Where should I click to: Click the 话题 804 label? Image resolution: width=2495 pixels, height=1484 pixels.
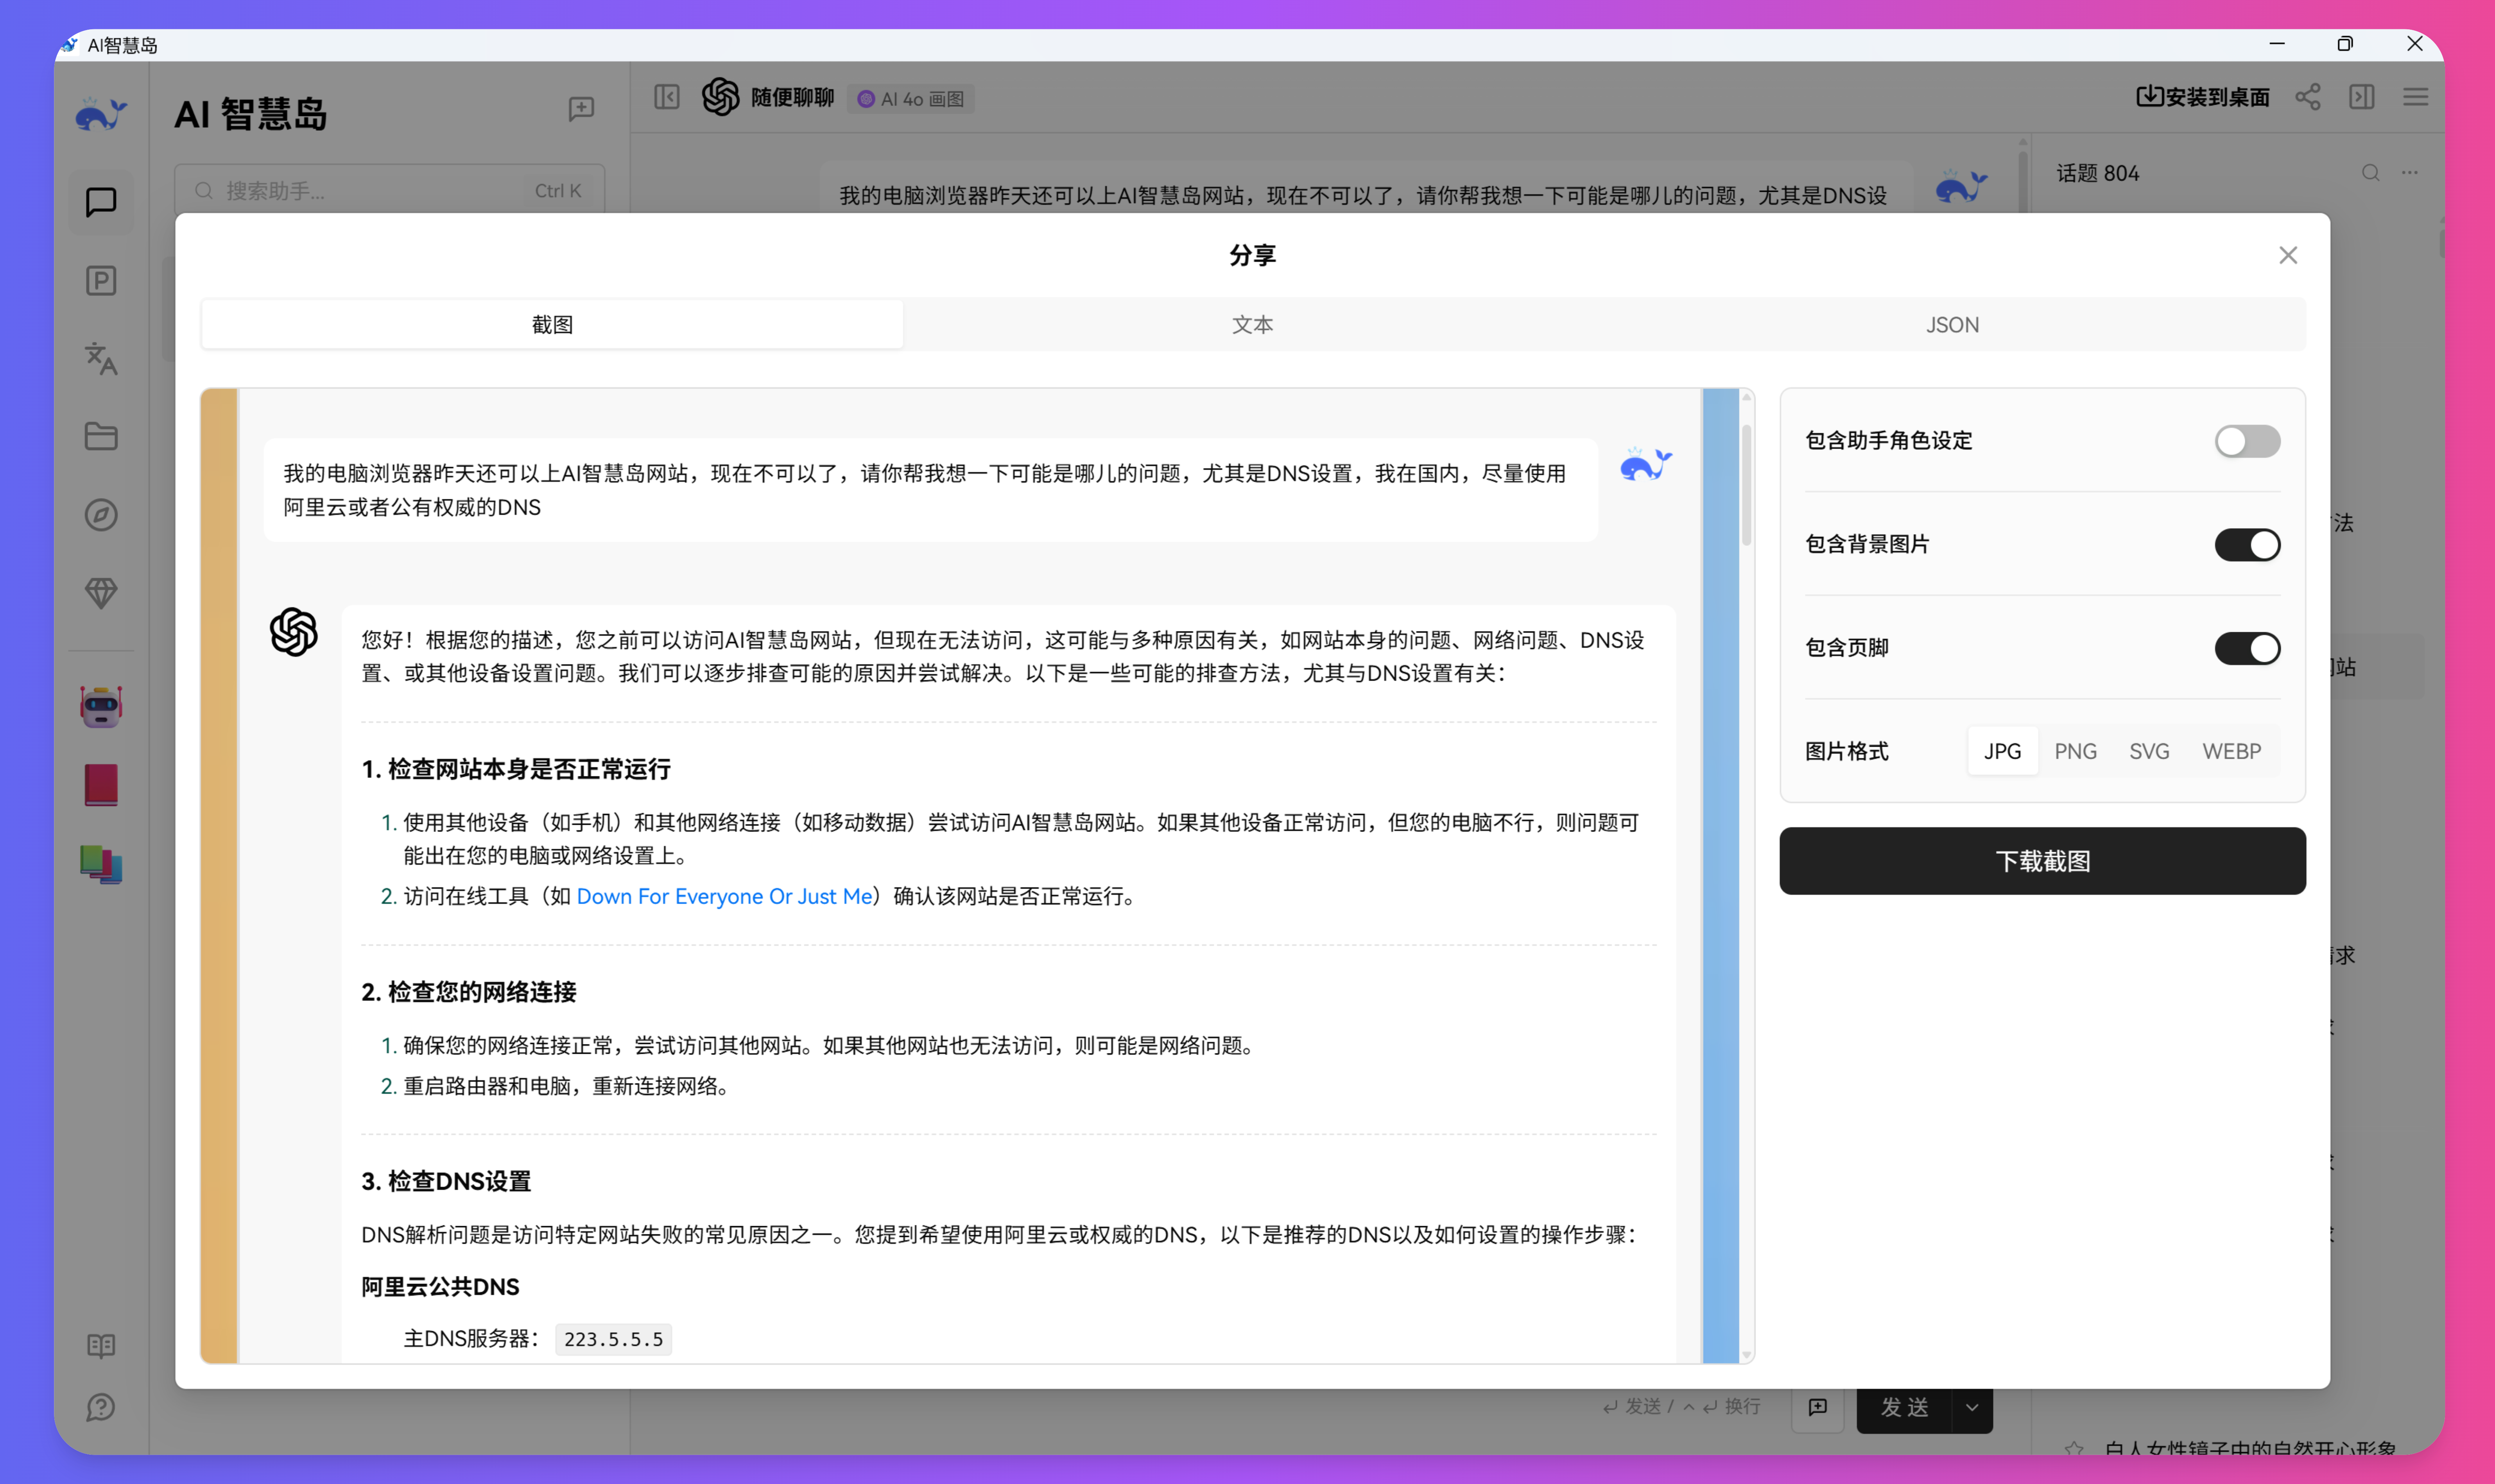pos(2098,173)
